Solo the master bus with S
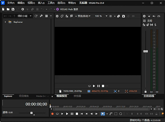The width and height of the screenshot is (165, 122). coord(155,25)
